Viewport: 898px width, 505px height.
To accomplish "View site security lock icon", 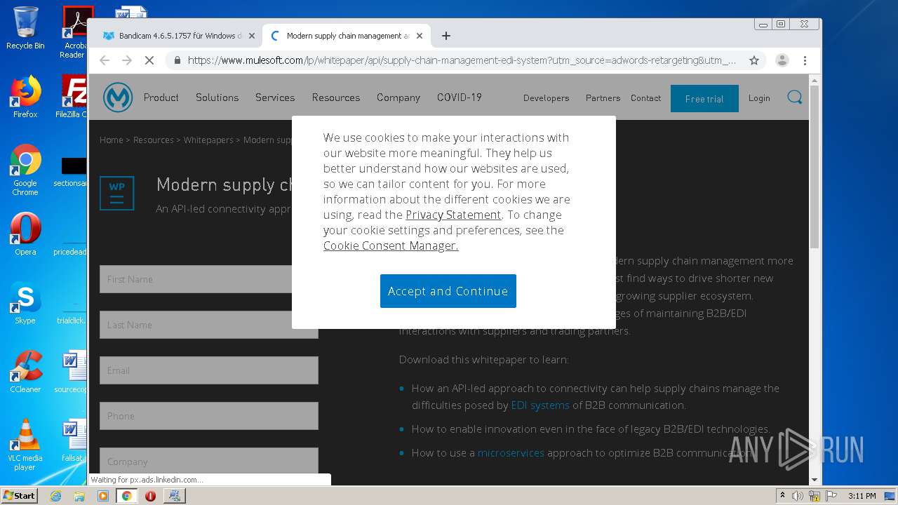I will 177,60.
